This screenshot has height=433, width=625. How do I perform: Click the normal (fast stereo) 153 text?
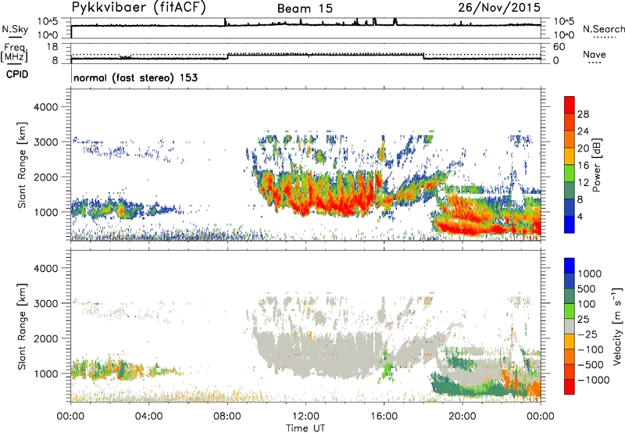click(x=135, y=77)
